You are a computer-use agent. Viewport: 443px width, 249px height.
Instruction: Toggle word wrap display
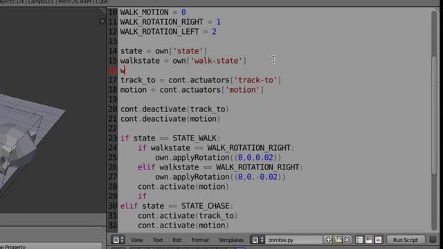[x=369, y=240]
